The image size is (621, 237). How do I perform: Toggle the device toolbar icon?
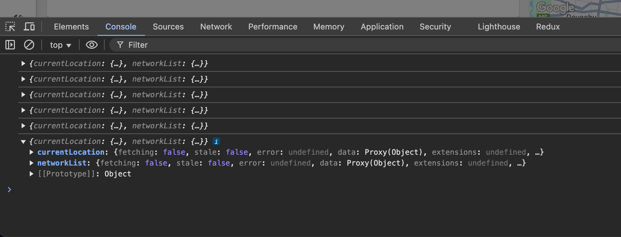click(29, 27)
